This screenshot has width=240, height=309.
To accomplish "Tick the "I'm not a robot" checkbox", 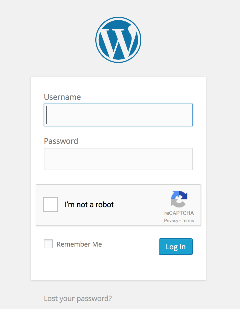I will click(x=50, y=205).
